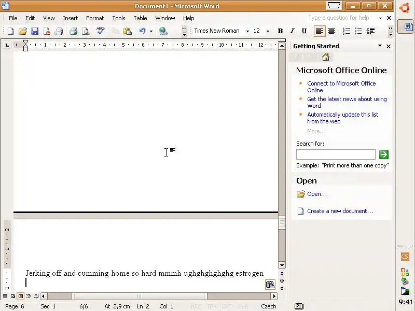Go to task pane Home icon
This screenshot has height=311, width=415.
click(326, 57)
